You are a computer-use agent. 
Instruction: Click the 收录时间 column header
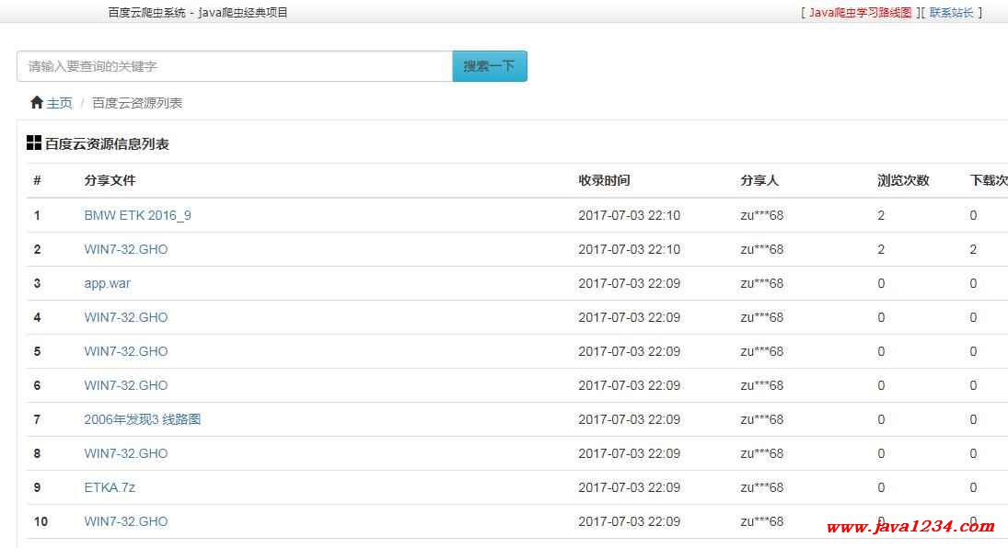point(604,180)
